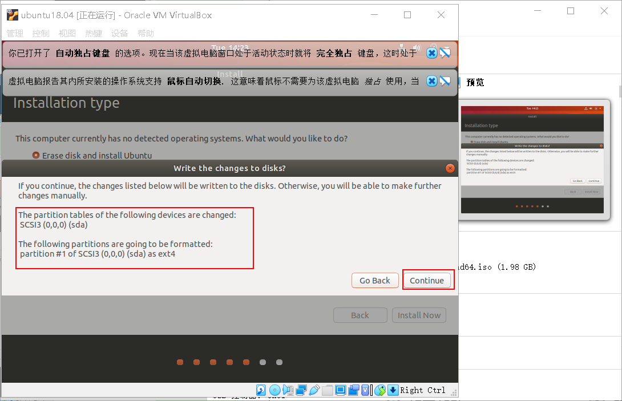Open the 设备 menu
This screenshot has width=622, height=401.
(x=120, y=33)
